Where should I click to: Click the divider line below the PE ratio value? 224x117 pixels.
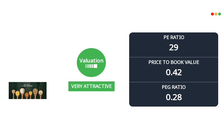click(x=174, y=57)
